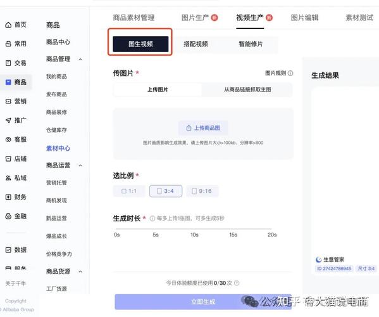Image resolution: width=379 pixels, height=317 pixels.
Task: Click the 上传商品图 button
Action: (x=203, y=128)
